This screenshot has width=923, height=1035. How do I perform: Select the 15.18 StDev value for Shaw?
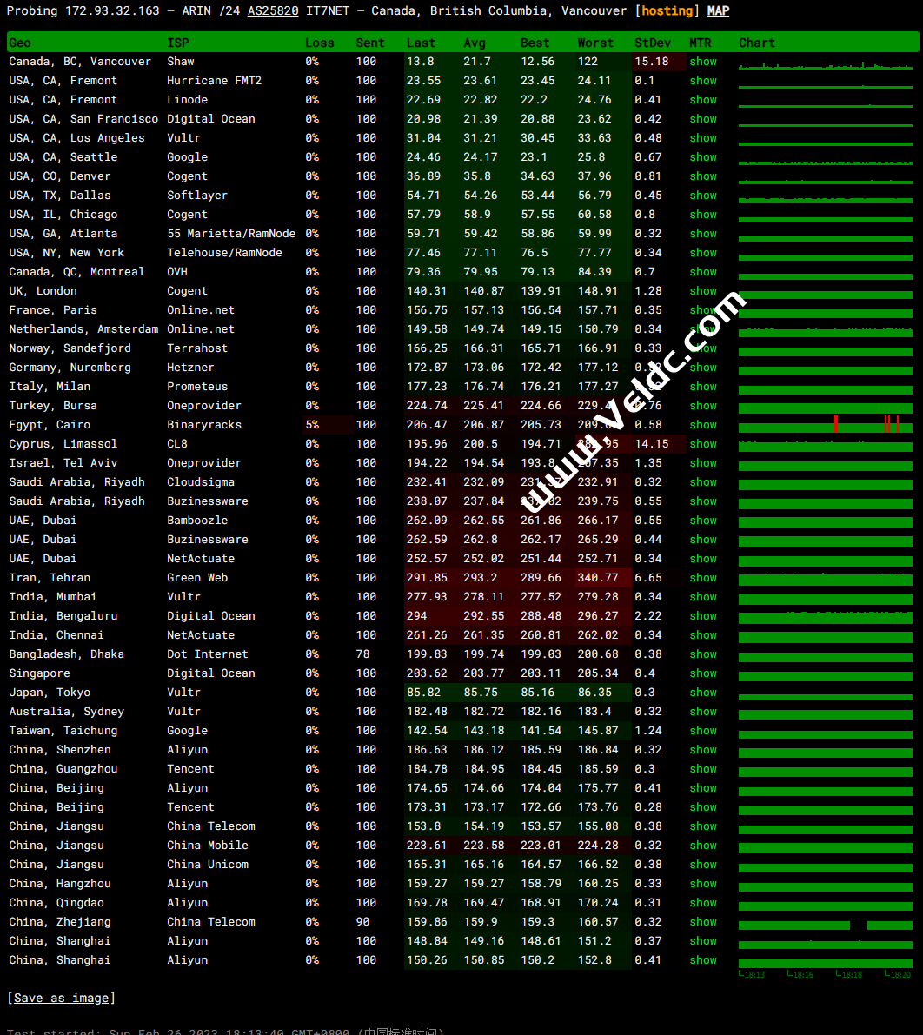point(652,62)
